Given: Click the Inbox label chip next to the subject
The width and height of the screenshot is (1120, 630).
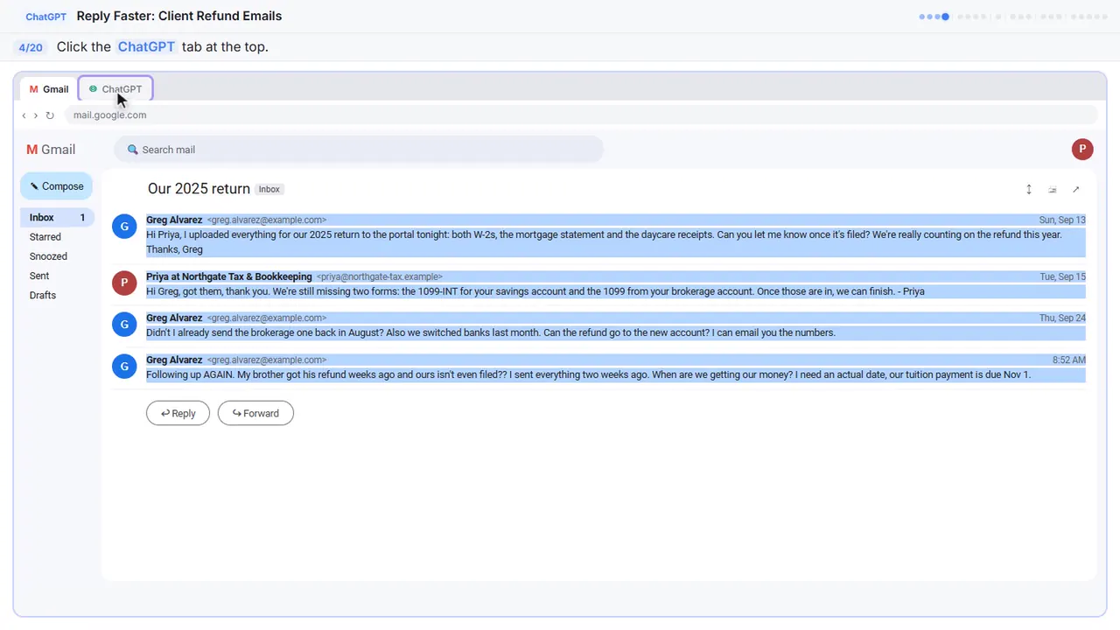Looking at the screenshot, I should pos(269,189).
